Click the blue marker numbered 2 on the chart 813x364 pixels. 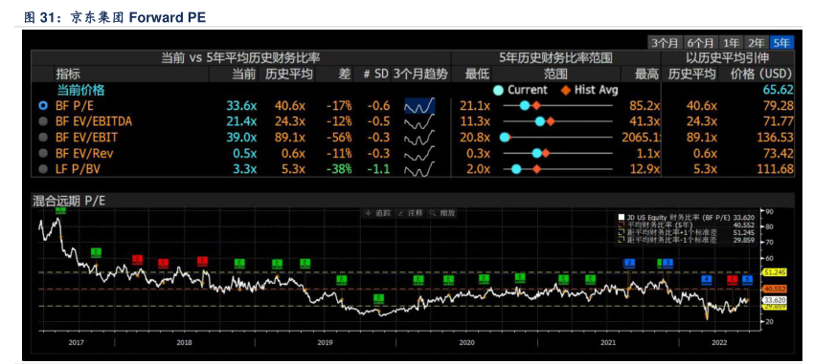pyautogui.click(x=629, y=263)
